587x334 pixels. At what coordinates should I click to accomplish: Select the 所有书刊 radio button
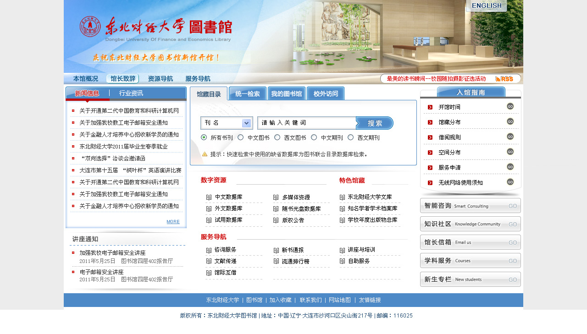coord(204,137)
